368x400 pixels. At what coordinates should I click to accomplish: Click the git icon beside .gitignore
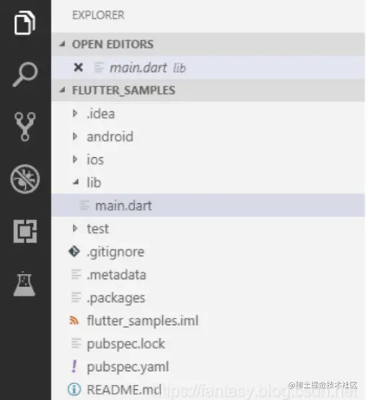(74, 252)
